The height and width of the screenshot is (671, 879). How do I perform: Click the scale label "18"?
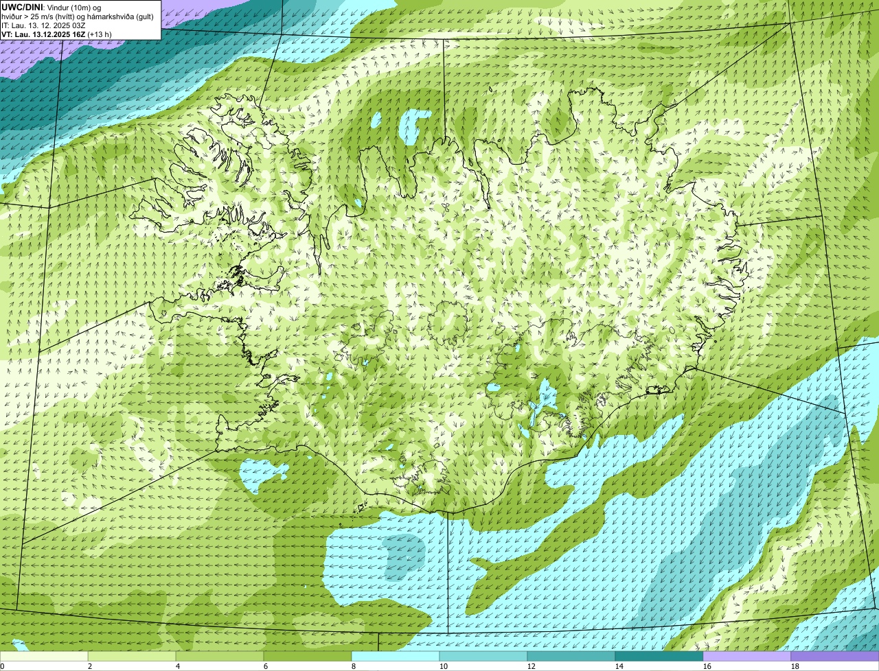(795, 666)
